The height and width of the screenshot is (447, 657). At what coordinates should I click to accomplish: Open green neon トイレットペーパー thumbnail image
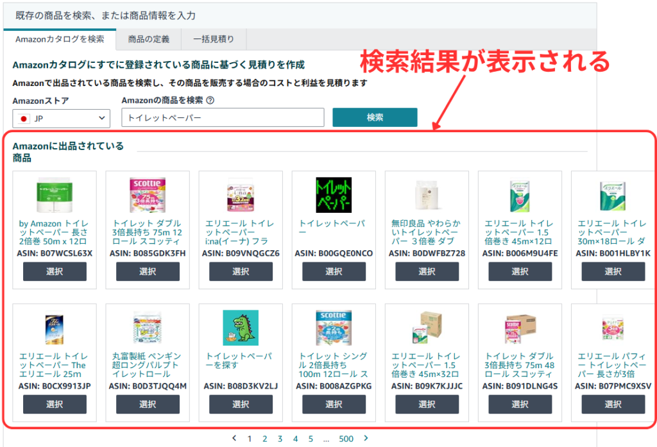[334, 195]
